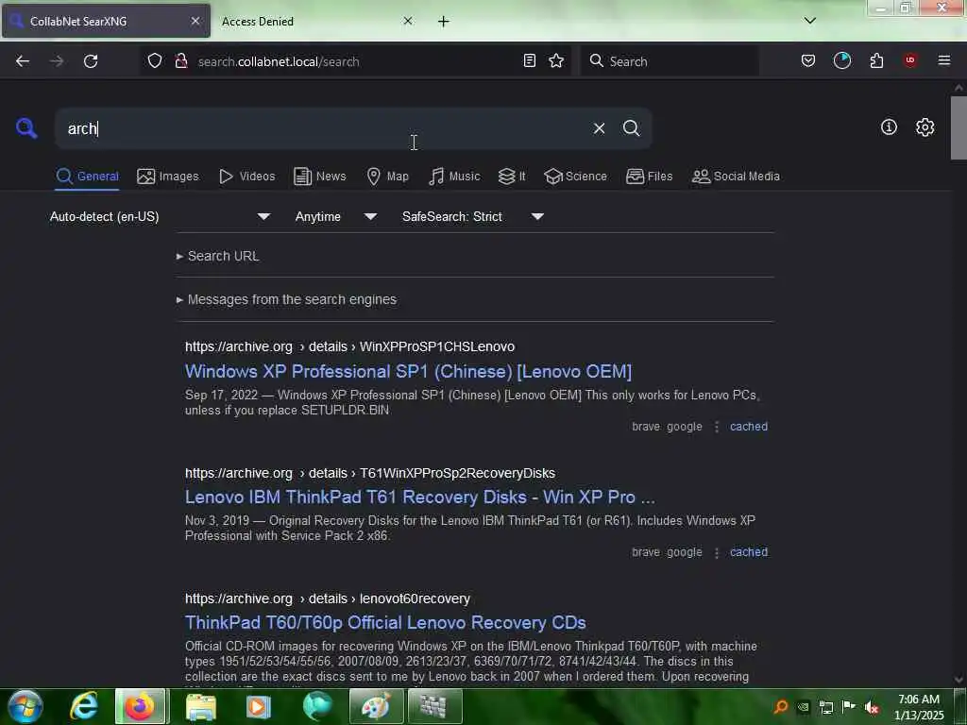Open the Pocket save icon
The height and width of the screenshot is (725, 967).
point(808,61)
